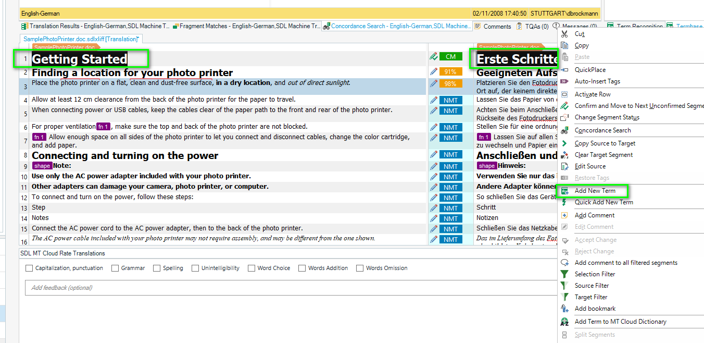
Task: Click the green Selection Filter funnel icon
Action: (564, 274)
